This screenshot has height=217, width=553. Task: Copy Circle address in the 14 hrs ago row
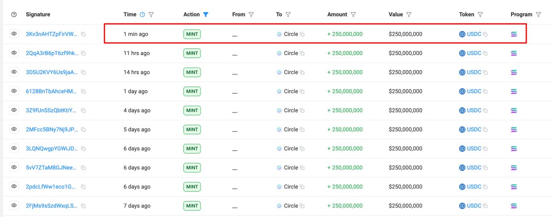click(x=302, y=72)
